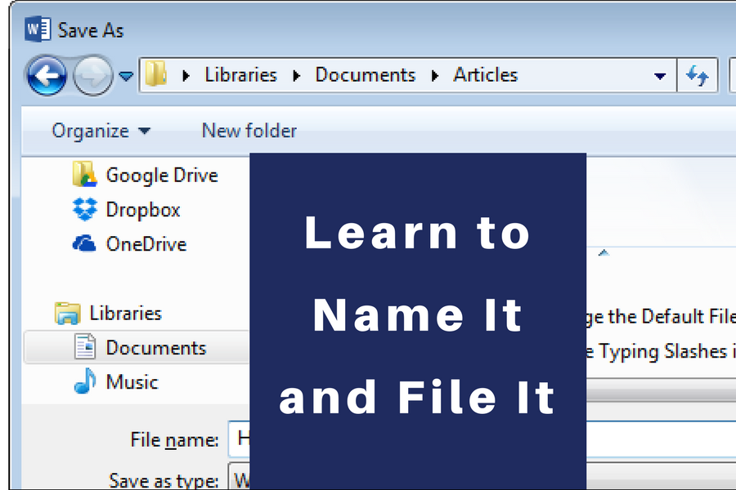Select Google Drive in navigation pane
The image size is (736, 490).
coord(162,176)
